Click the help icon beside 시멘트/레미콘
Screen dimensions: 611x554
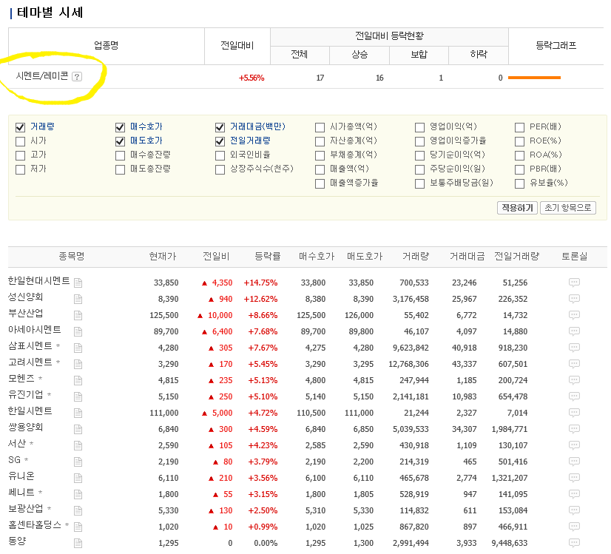77,77
